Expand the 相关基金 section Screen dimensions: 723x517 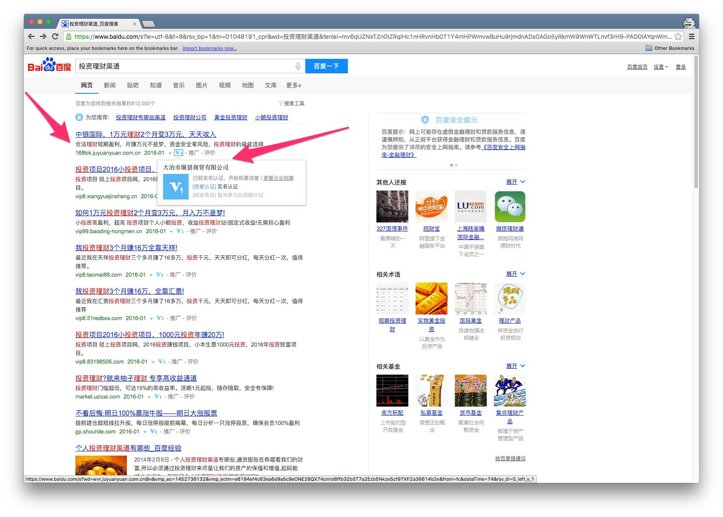tap(516, 366)
